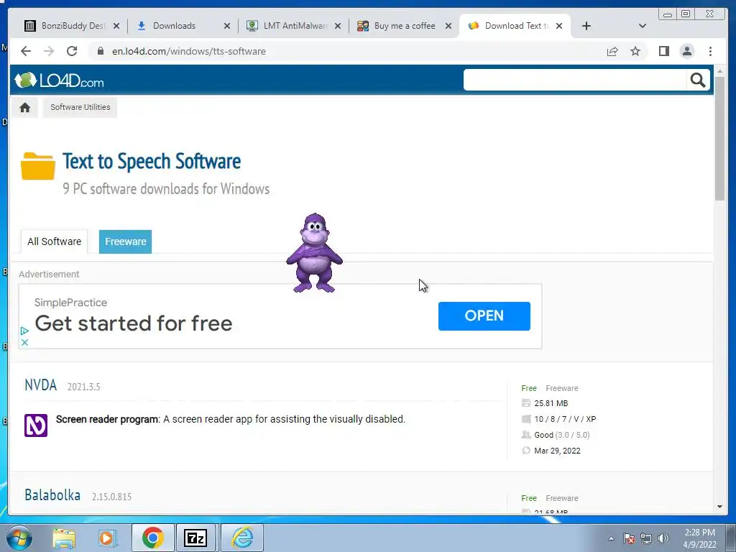Open 7-Zip from the taskbar
736x552 pixels.
pyautogui.click(x=195, y=538)
